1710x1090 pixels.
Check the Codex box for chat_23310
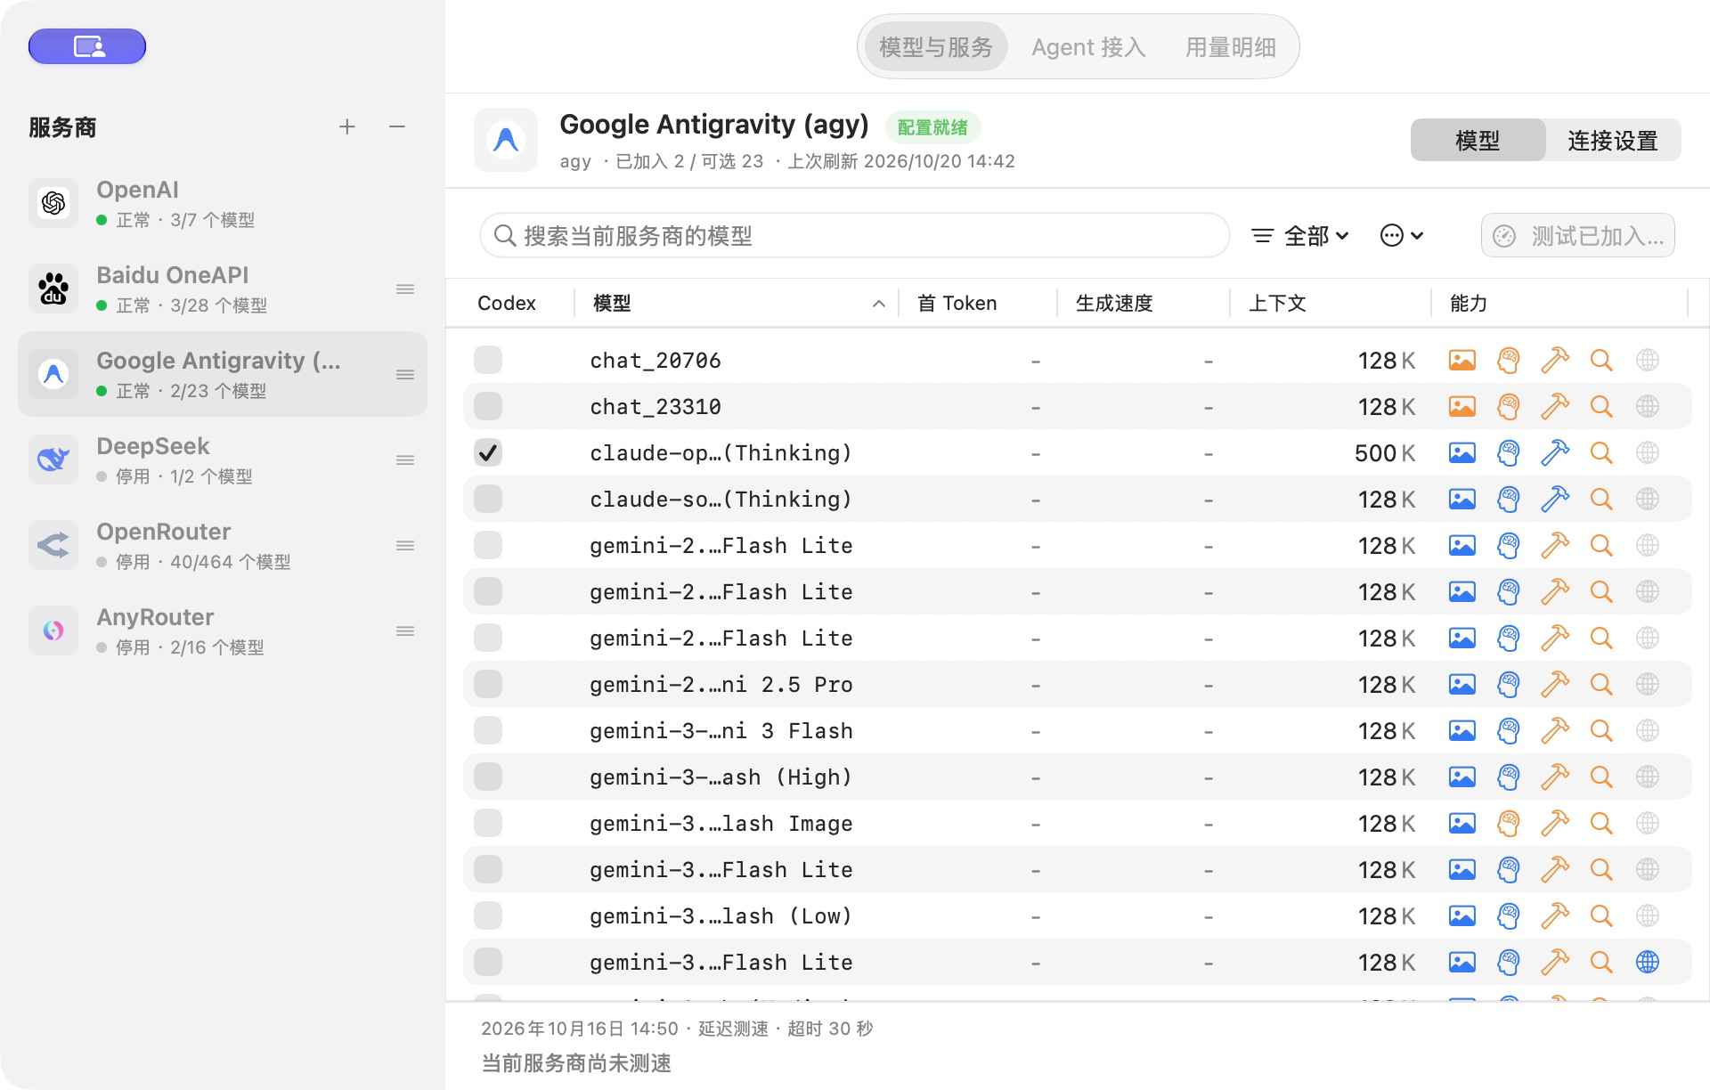tap(488, 406)
